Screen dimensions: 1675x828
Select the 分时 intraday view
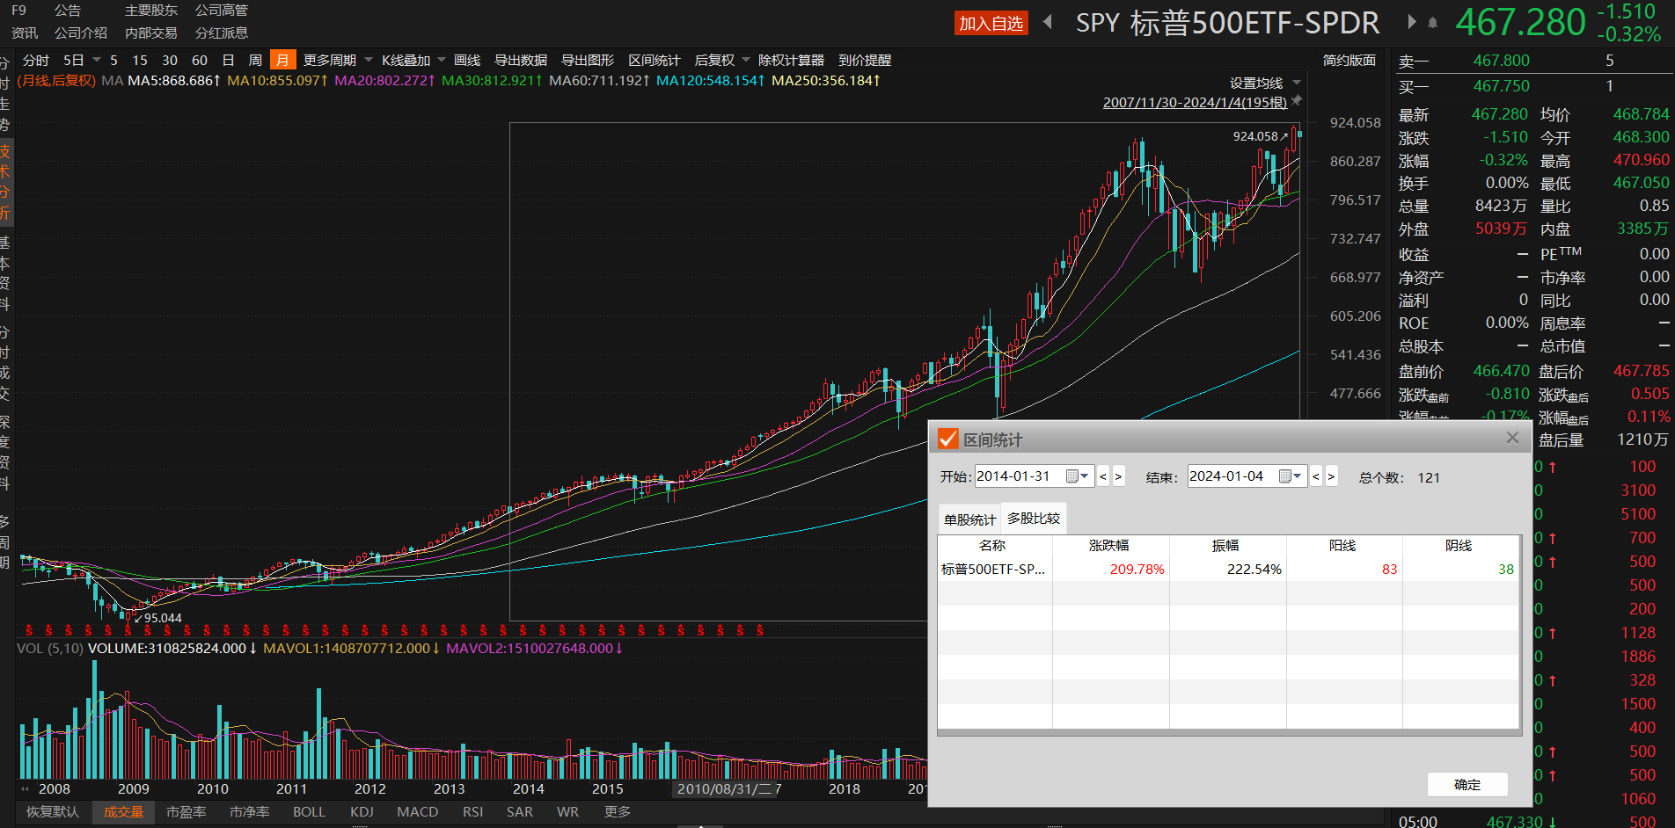[36, 60]
